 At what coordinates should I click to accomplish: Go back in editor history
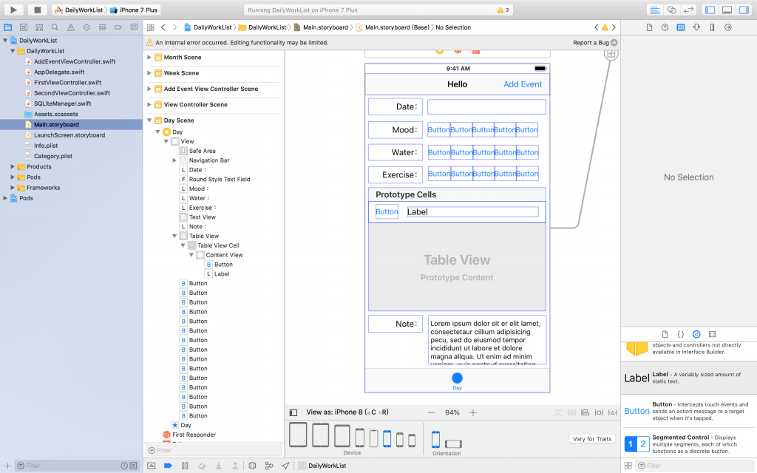163,27
